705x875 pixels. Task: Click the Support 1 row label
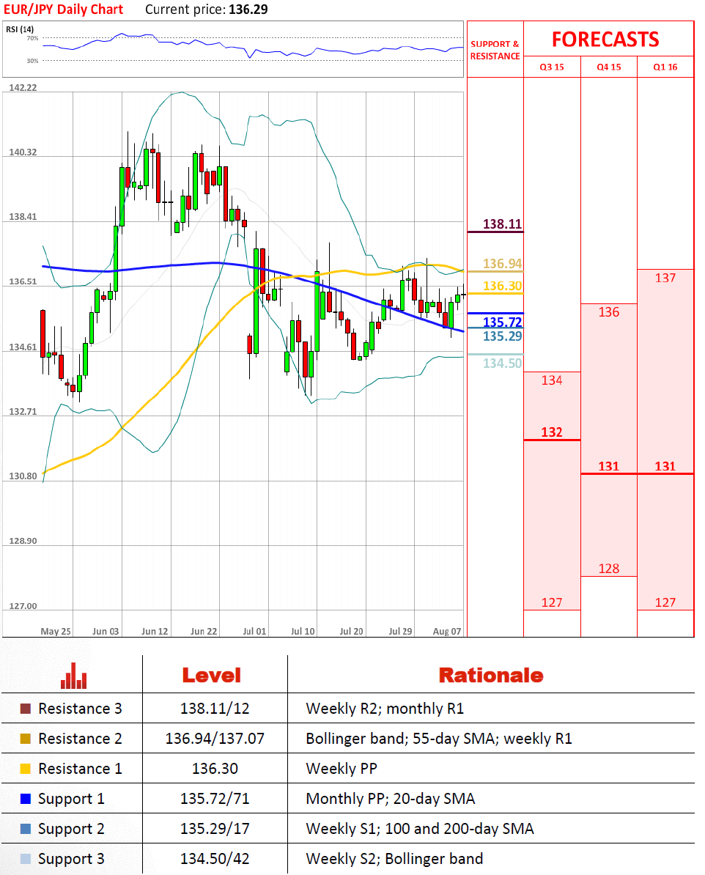[x=71, y=799]
